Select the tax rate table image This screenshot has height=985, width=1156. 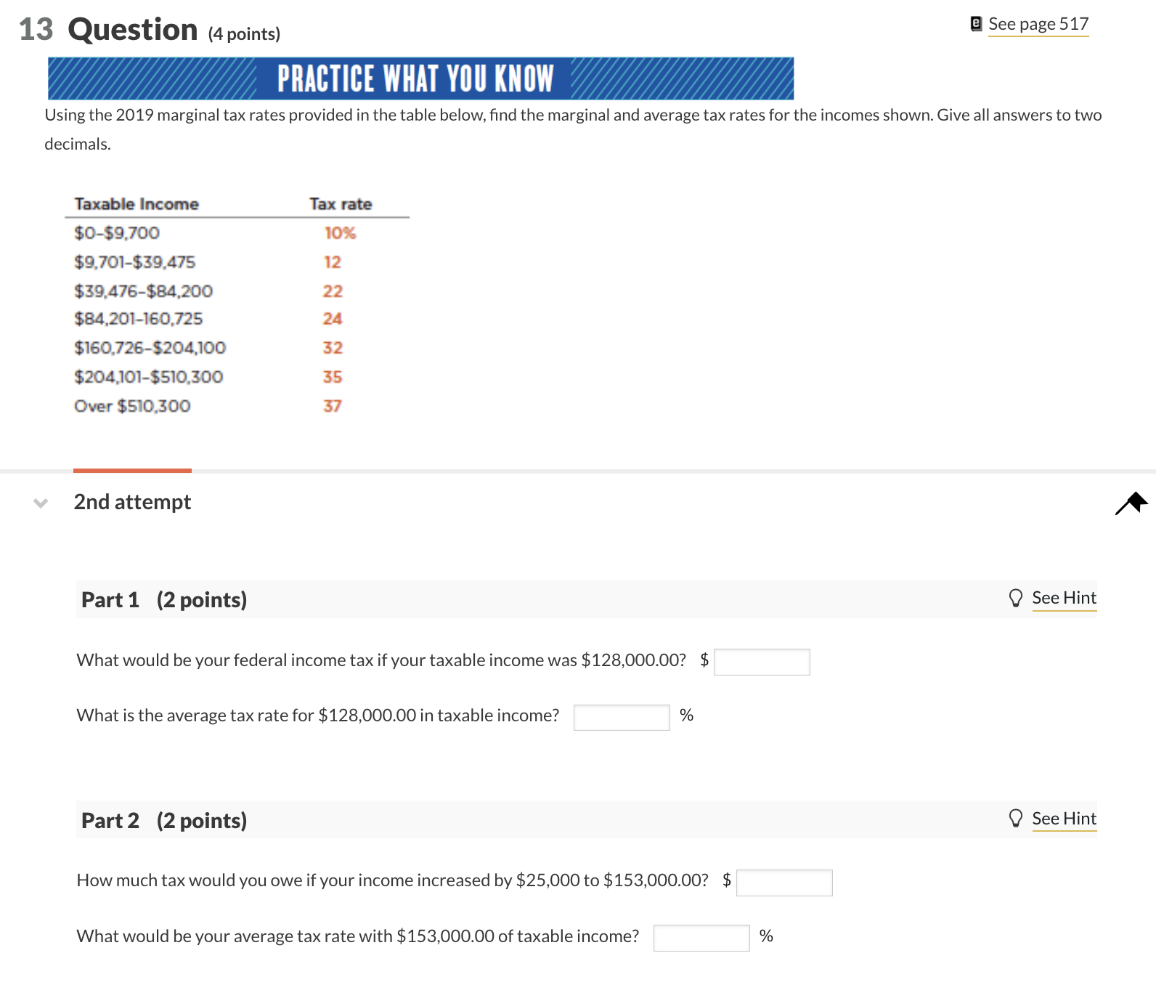coord(240,305)
